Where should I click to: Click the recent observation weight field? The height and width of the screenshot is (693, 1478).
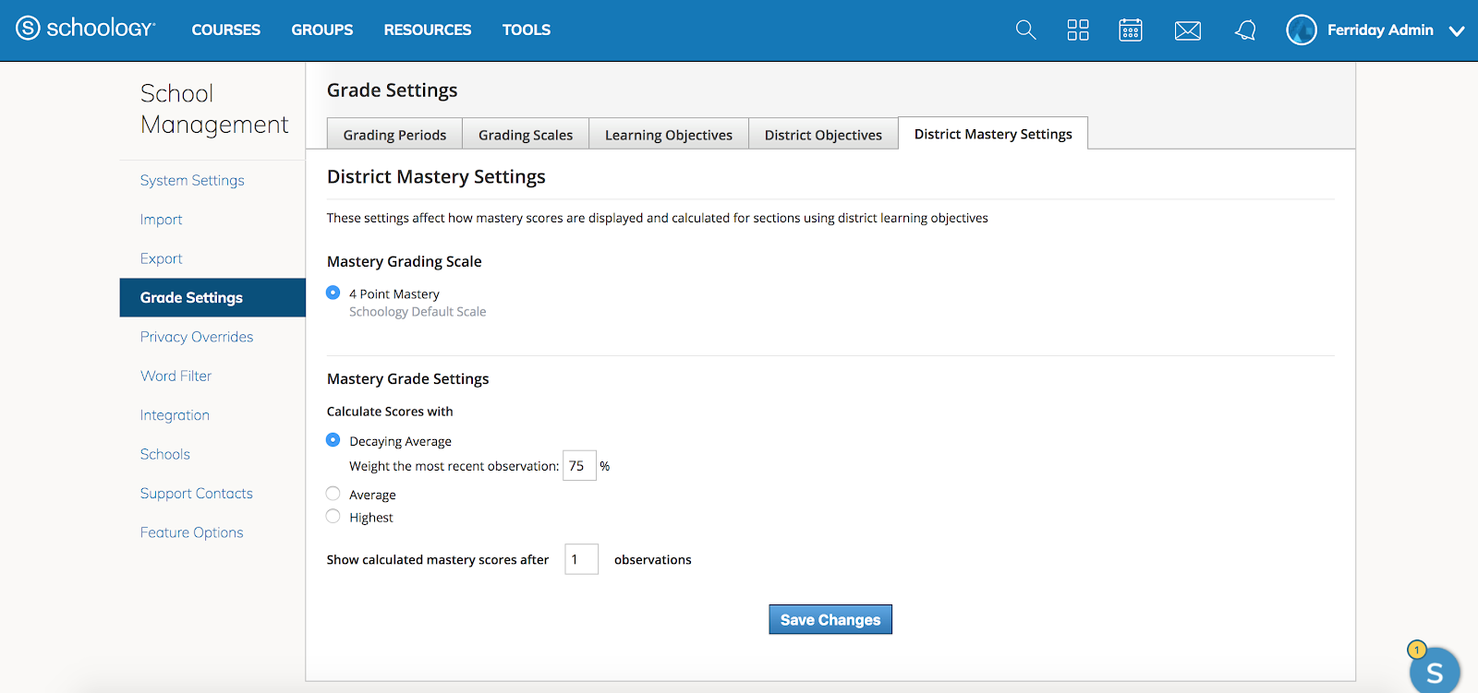coord(578,466)
